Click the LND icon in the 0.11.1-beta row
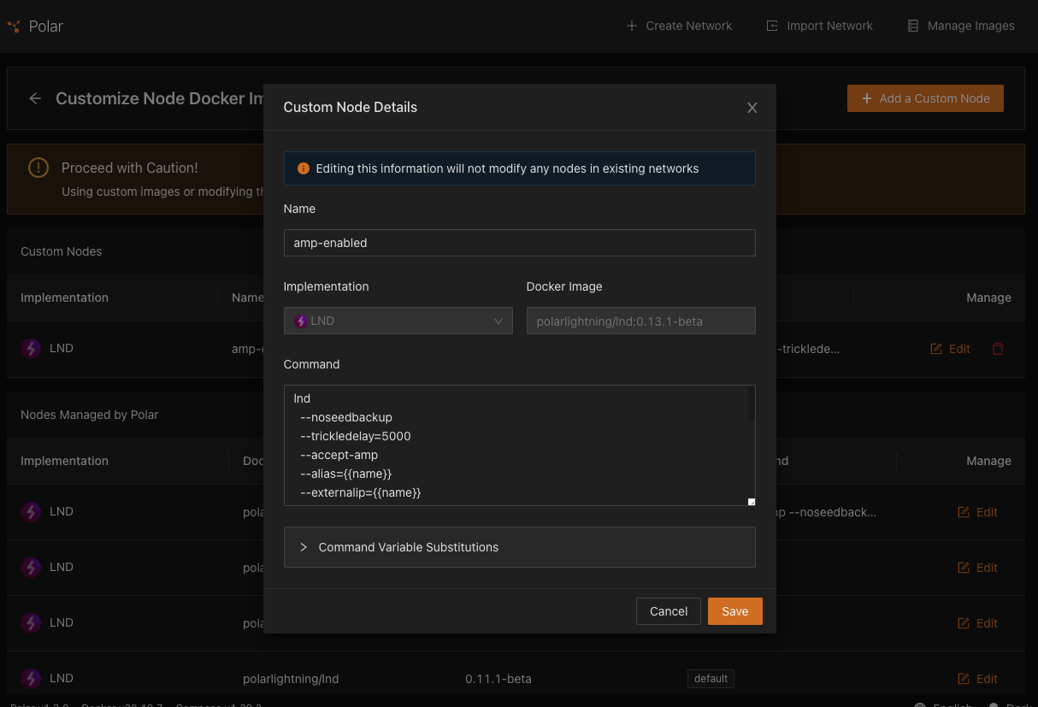 tap(31, 679)
